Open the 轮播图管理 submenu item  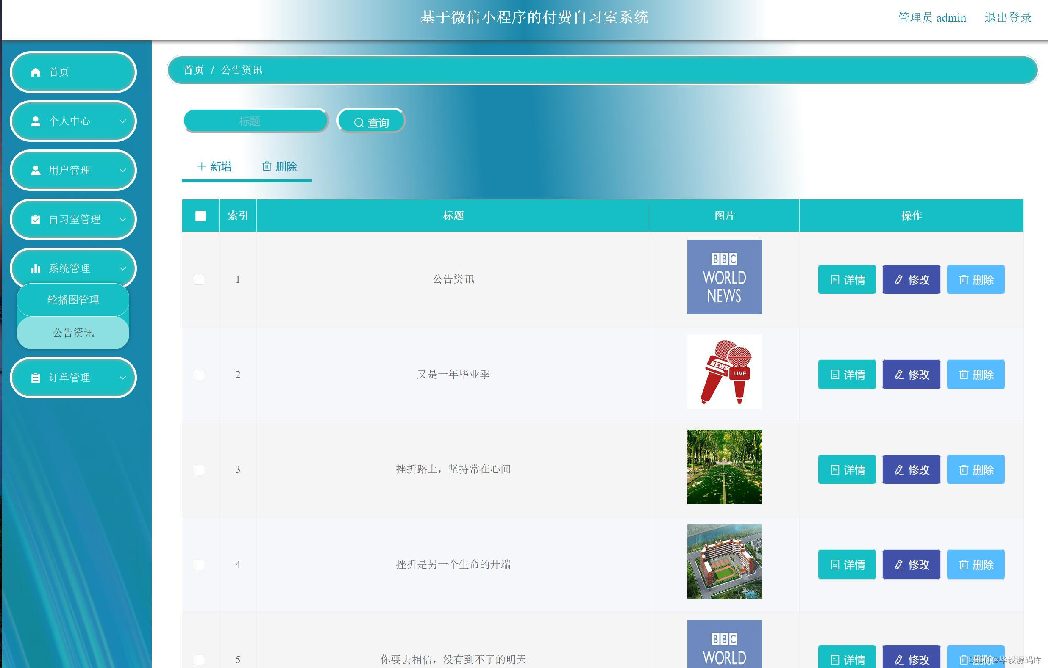coord(73,300)
